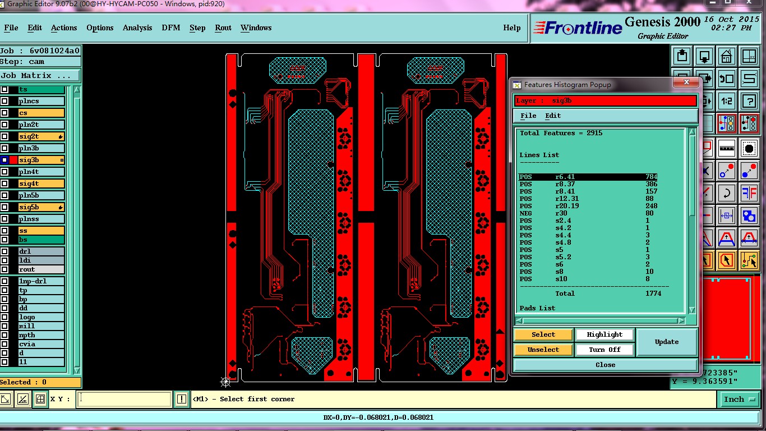Open the Analysis menu
This screenshot has width=766, height=431.
(x=137, y=27)
